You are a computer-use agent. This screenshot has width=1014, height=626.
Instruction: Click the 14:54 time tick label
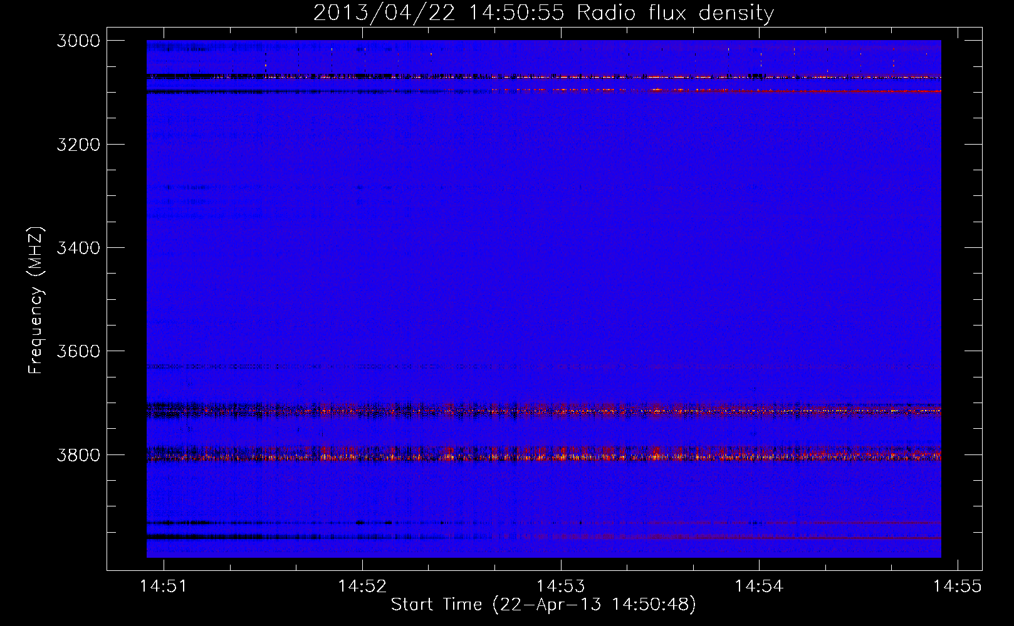point(759,587)
